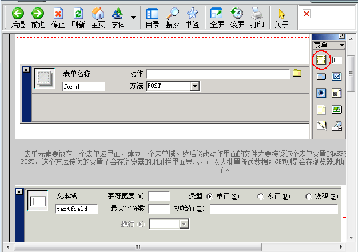Image resolution: width=358 pixels, height=252 pixels.
Task: Select the 多行 (multi-line) radio button
Action: pyautogui.click(x=261, y=197)
